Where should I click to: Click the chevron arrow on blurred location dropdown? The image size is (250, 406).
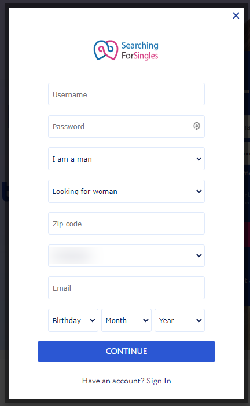(x=198, y=255)
